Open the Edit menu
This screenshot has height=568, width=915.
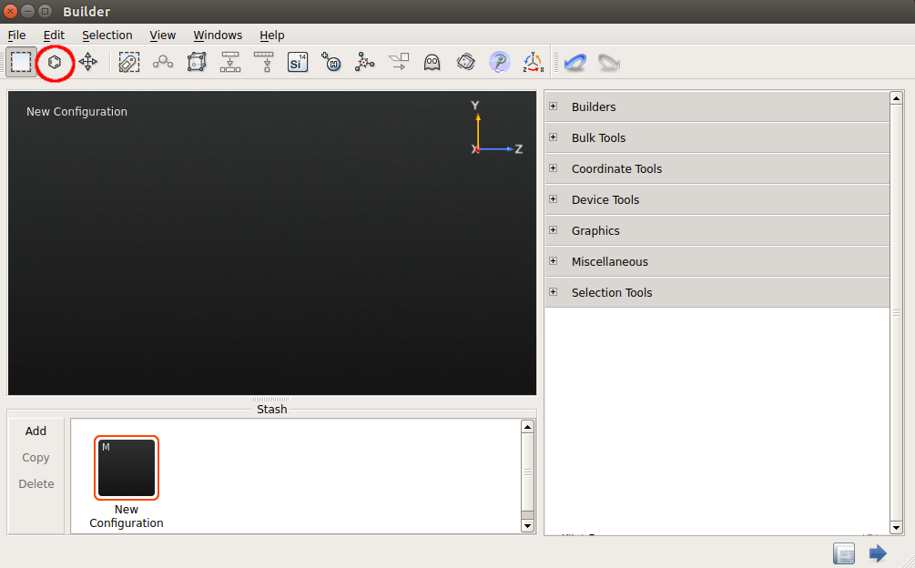[x=54, y=35]
